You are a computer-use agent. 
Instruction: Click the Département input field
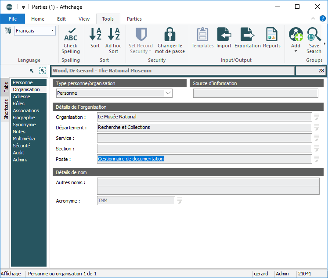(x=204, y=128)
